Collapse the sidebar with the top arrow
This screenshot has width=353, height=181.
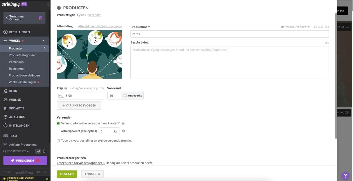(x=48, y=4)
